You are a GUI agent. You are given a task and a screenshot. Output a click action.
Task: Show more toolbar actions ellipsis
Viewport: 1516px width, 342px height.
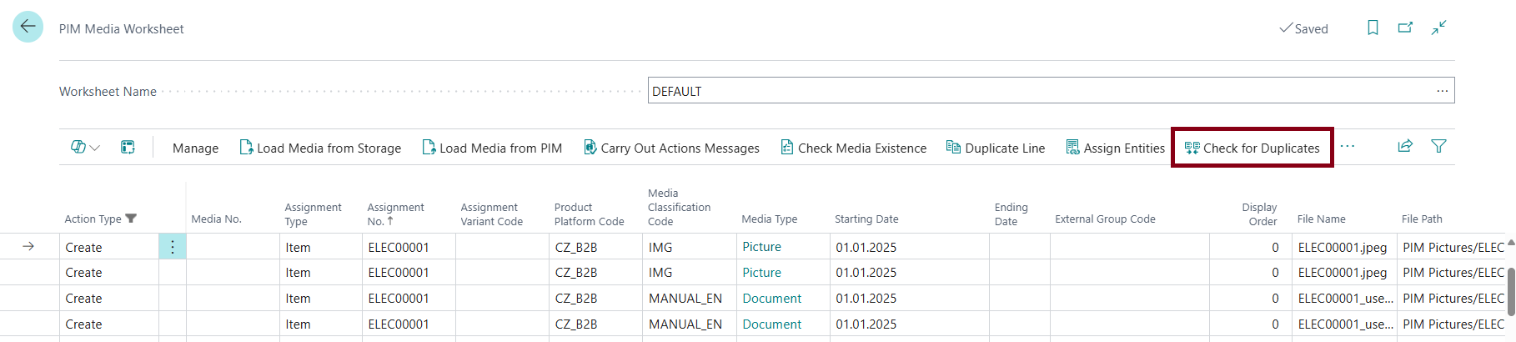click(1348, 147)
